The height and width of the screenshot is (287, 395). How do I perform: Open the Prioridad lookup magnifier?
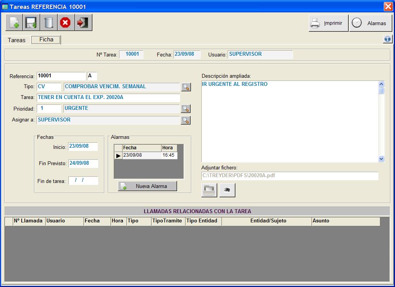pyautogui.click(x=186, y=109)
